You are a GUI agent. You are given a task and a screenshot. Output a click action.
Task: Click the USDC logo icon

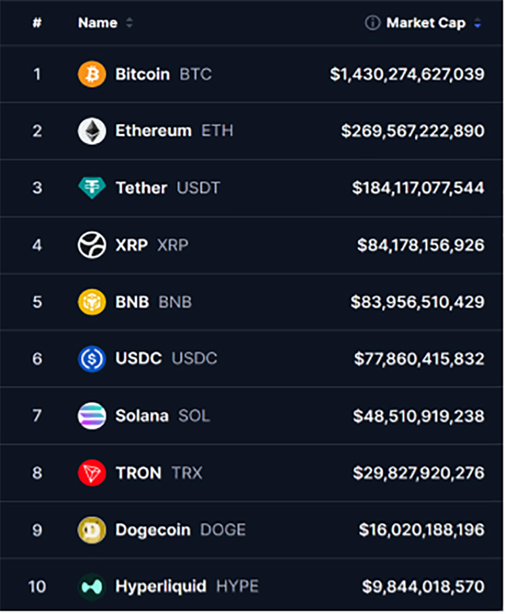pyautogui.click(x=92, y=359)
